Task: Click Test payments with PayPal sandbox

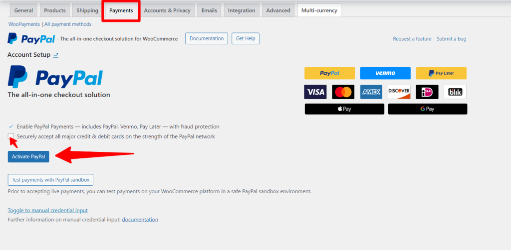Action: (50, 180)
